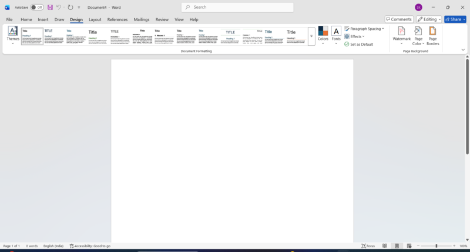This screenshot has width=470, height=252.
Task: Click Page 1 of 1 in status bar
Action: coord(11,246)
